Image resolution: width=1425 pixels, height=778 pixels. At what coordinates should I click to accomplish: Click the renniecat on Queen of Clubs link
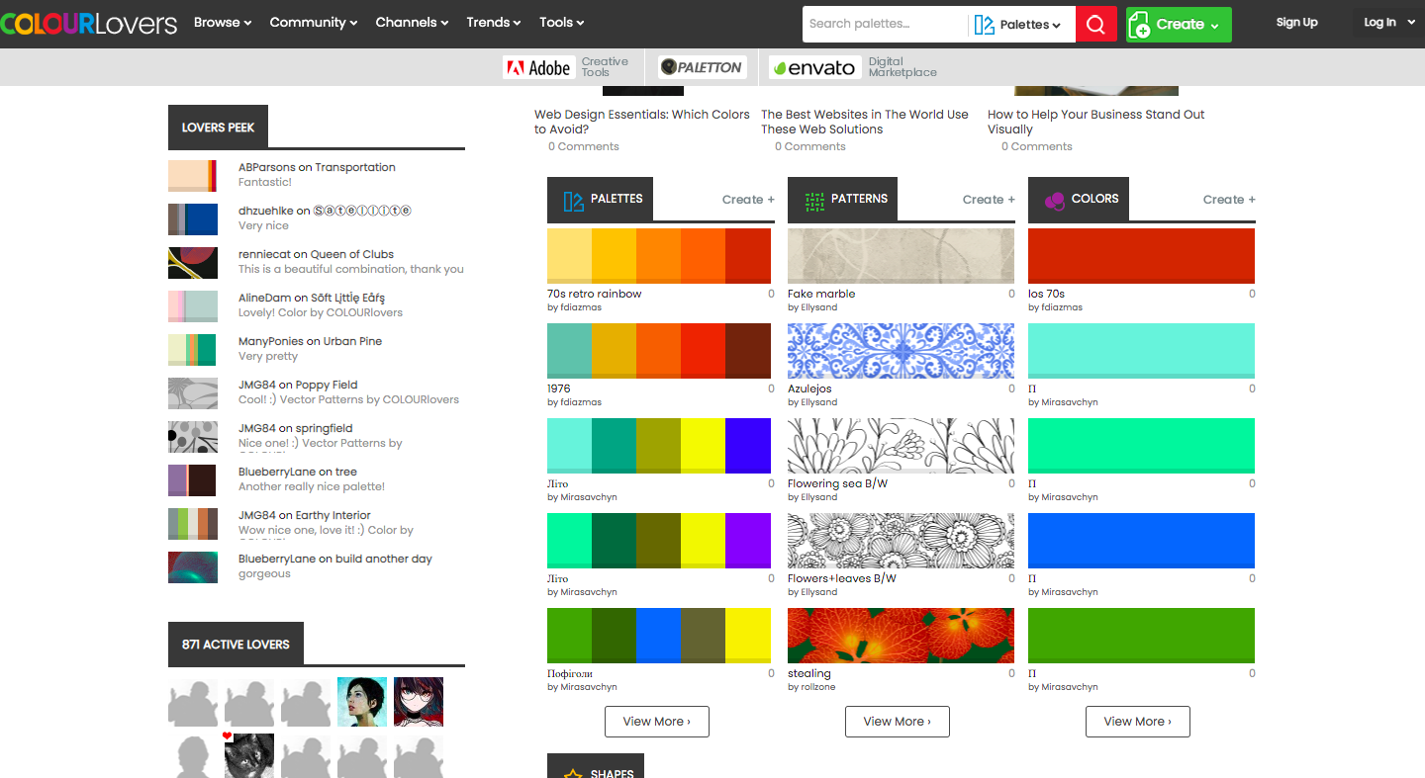[316, 254]
